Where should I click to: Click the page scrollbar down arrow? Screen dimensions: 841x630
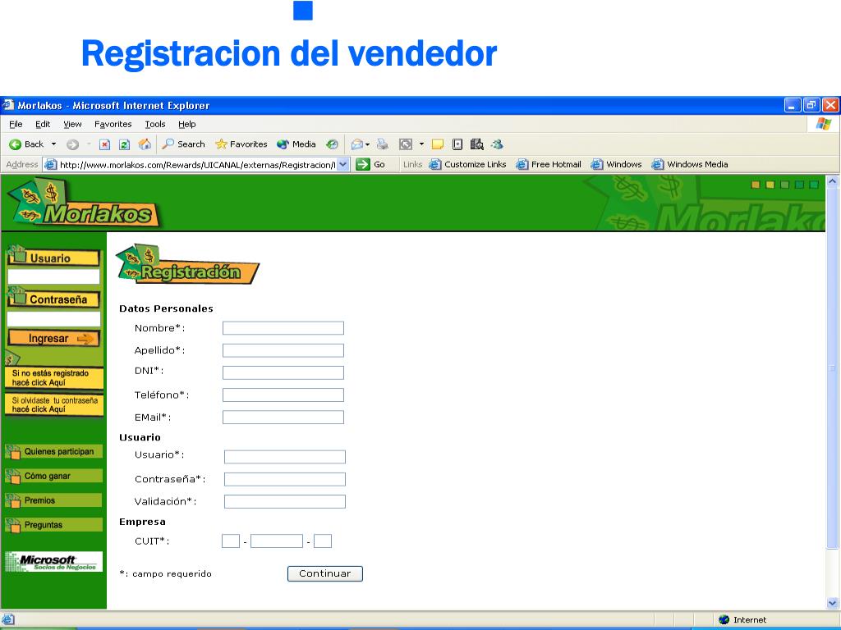[832, 603]
